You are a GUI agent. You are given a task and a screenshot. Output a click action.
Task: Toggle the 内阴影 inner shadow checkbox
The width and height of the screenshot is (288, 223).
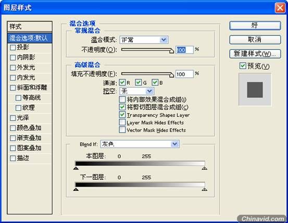point(12,58)
